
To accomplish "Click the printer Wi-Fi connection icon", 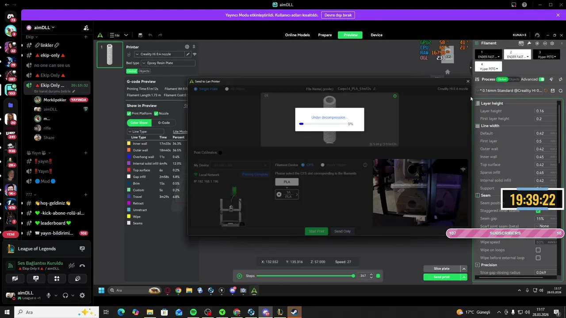I will pos(194,54).
